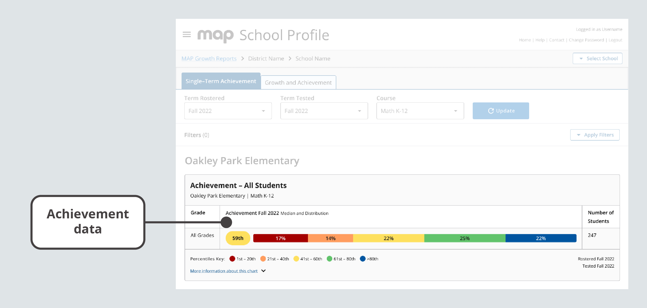Click the District Name breadcrumb item

(x=266, y=58)
